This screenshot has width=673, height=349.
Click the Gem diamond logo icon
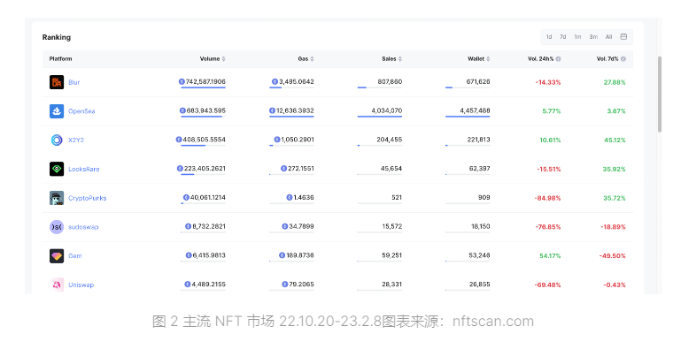pyautogui.click(x=57, y=256)
